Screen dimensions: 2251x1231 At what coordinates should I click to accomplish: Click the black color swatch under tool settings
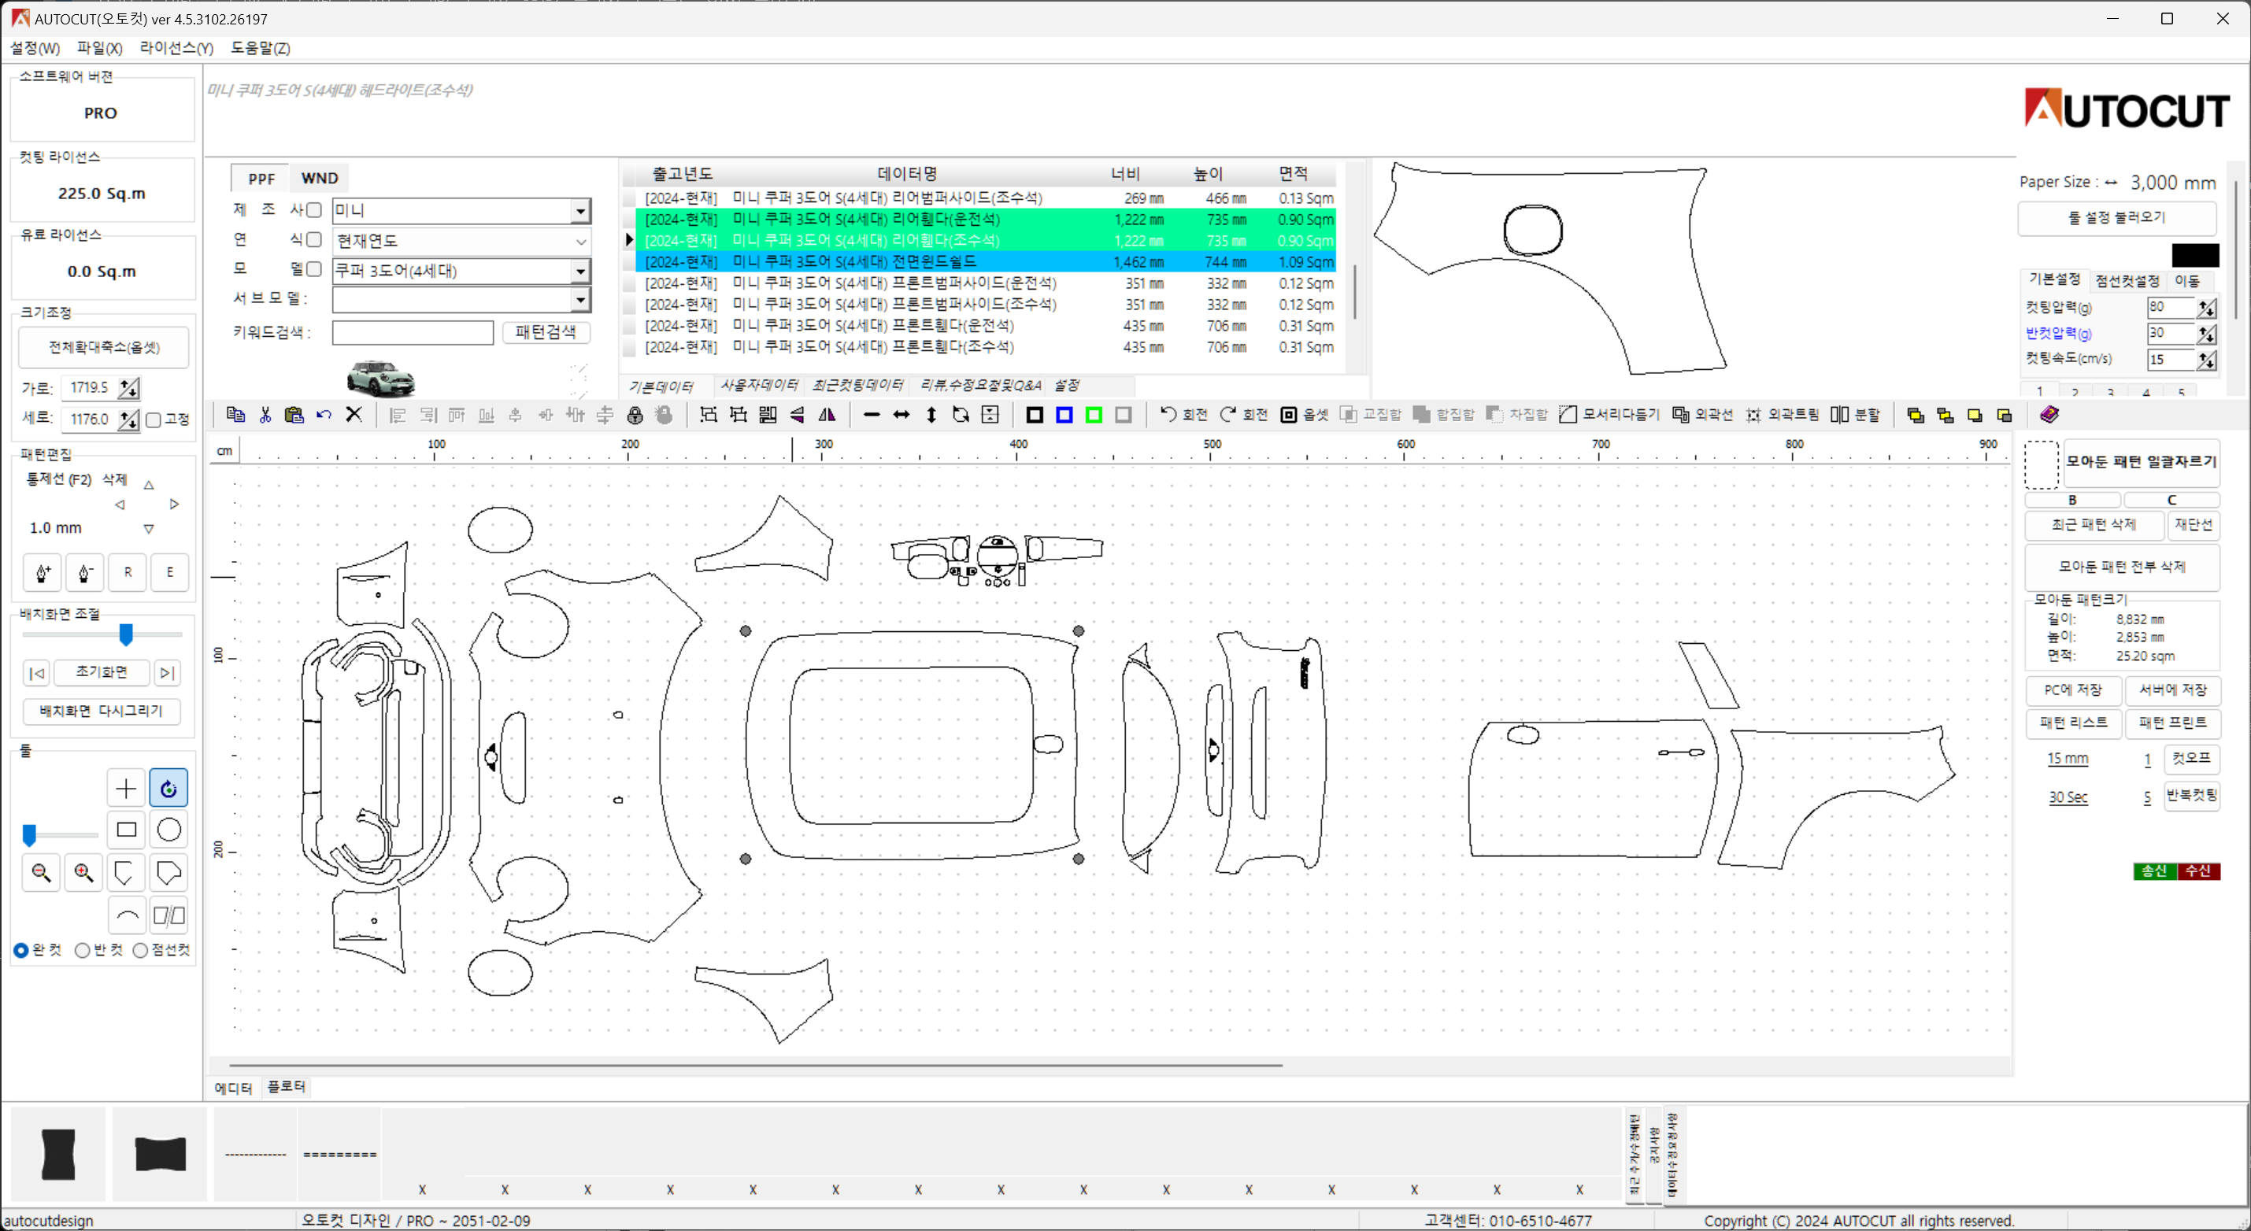click(2195, 255)
